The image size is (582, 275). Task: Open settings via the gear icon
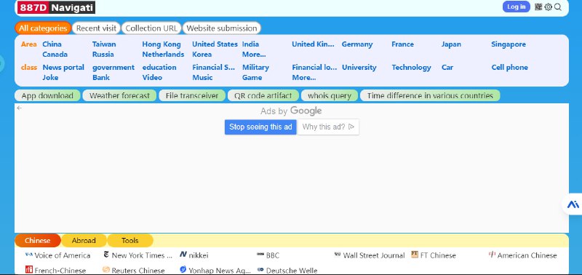point(548,7)
